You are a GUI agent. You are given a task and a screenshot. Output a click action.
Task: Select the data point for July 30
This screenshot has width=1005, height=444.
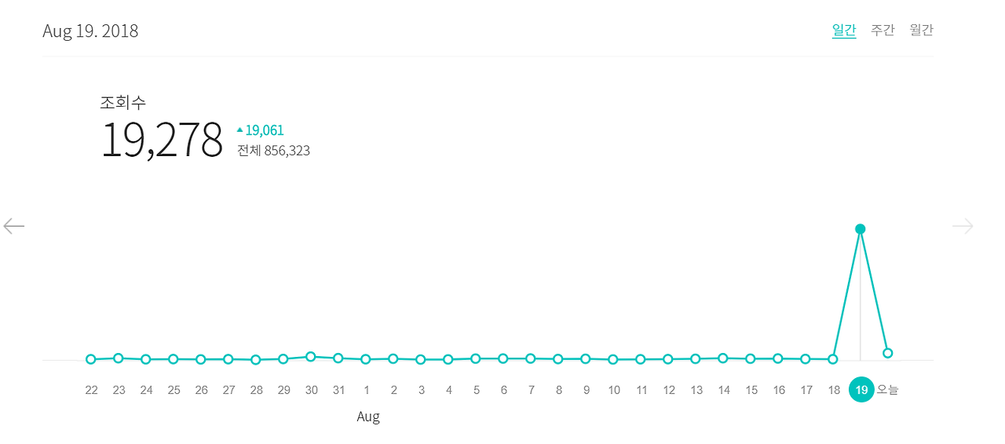tap(311, 356)
